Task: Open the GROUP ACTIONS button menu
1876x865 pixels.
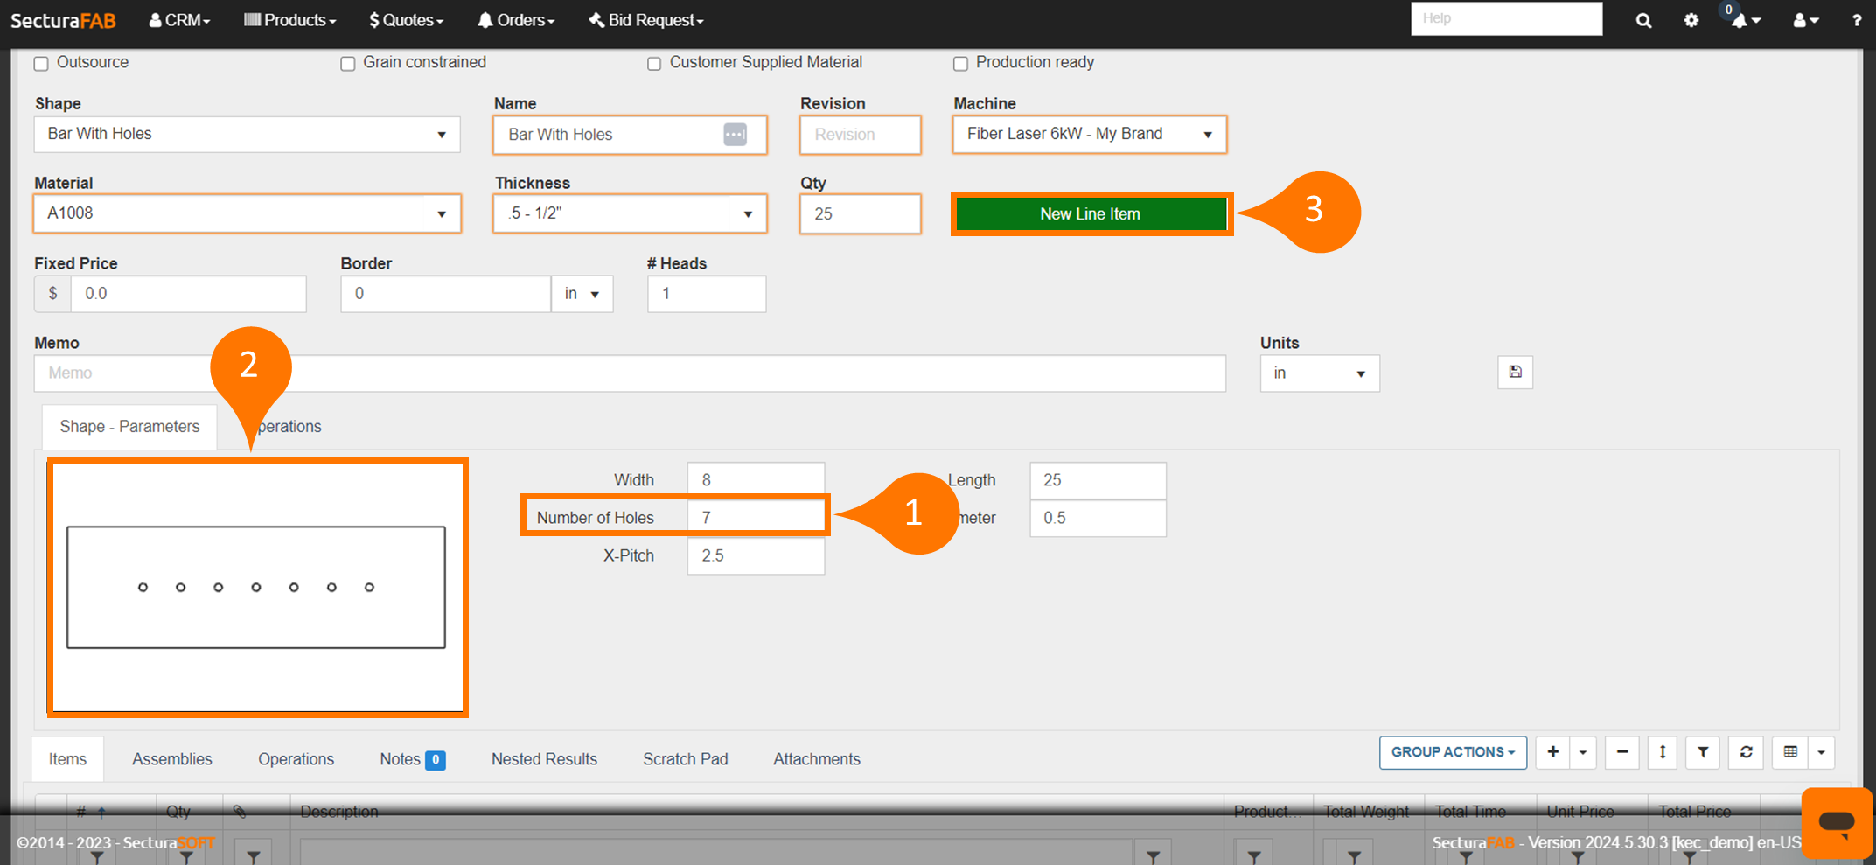Action: pyautogui.click(x=1452, y=752)
